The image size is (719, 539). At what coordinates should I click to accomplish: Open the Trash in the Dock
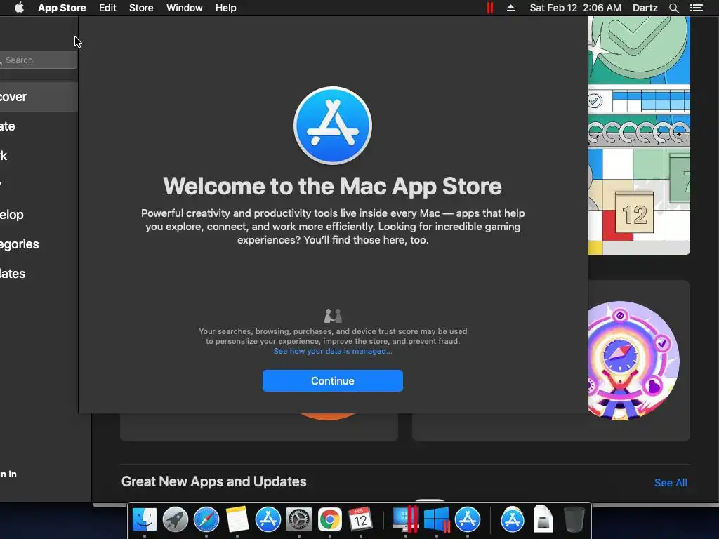coord(574,520)
